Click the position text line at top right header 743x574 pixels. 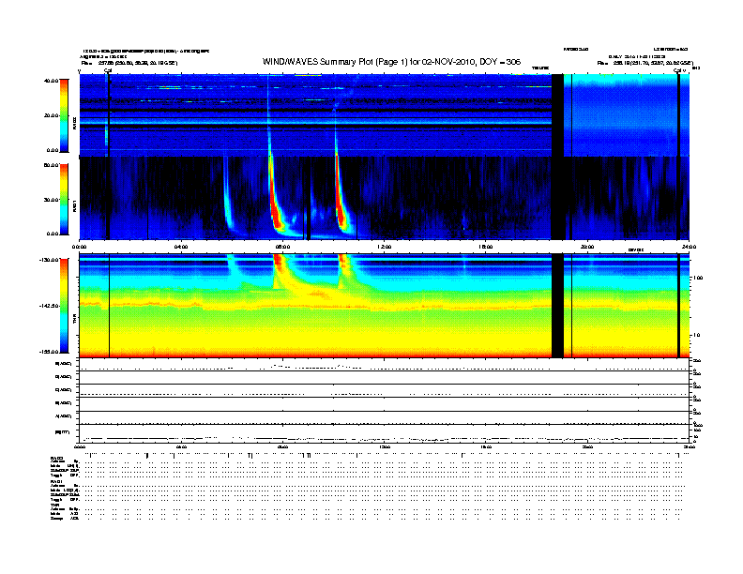point(645,63)
